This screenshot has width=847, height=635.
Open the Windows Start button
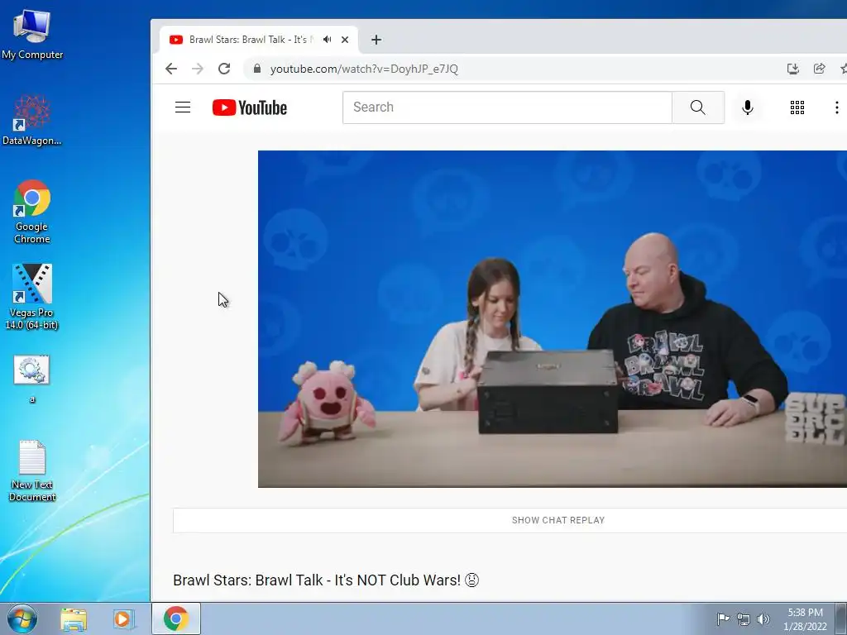[22, 618]
